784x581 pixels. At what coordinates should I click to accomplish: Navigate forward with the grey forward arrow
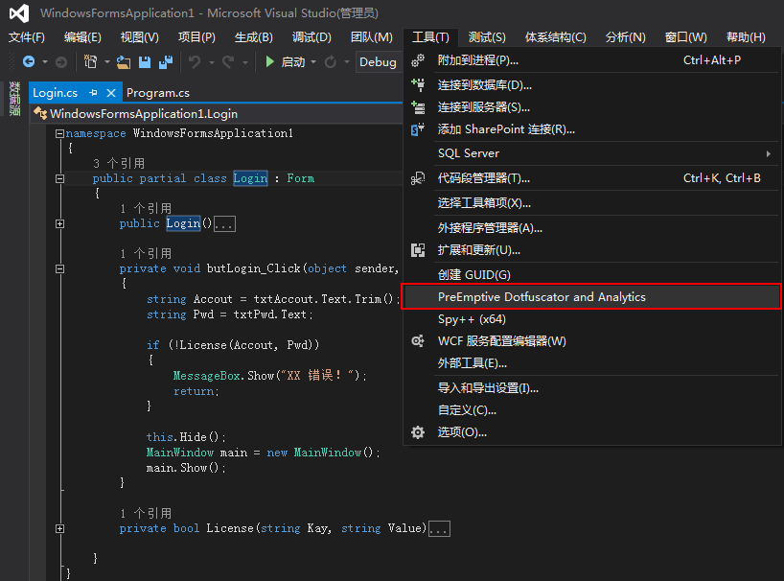coord(61,62)
